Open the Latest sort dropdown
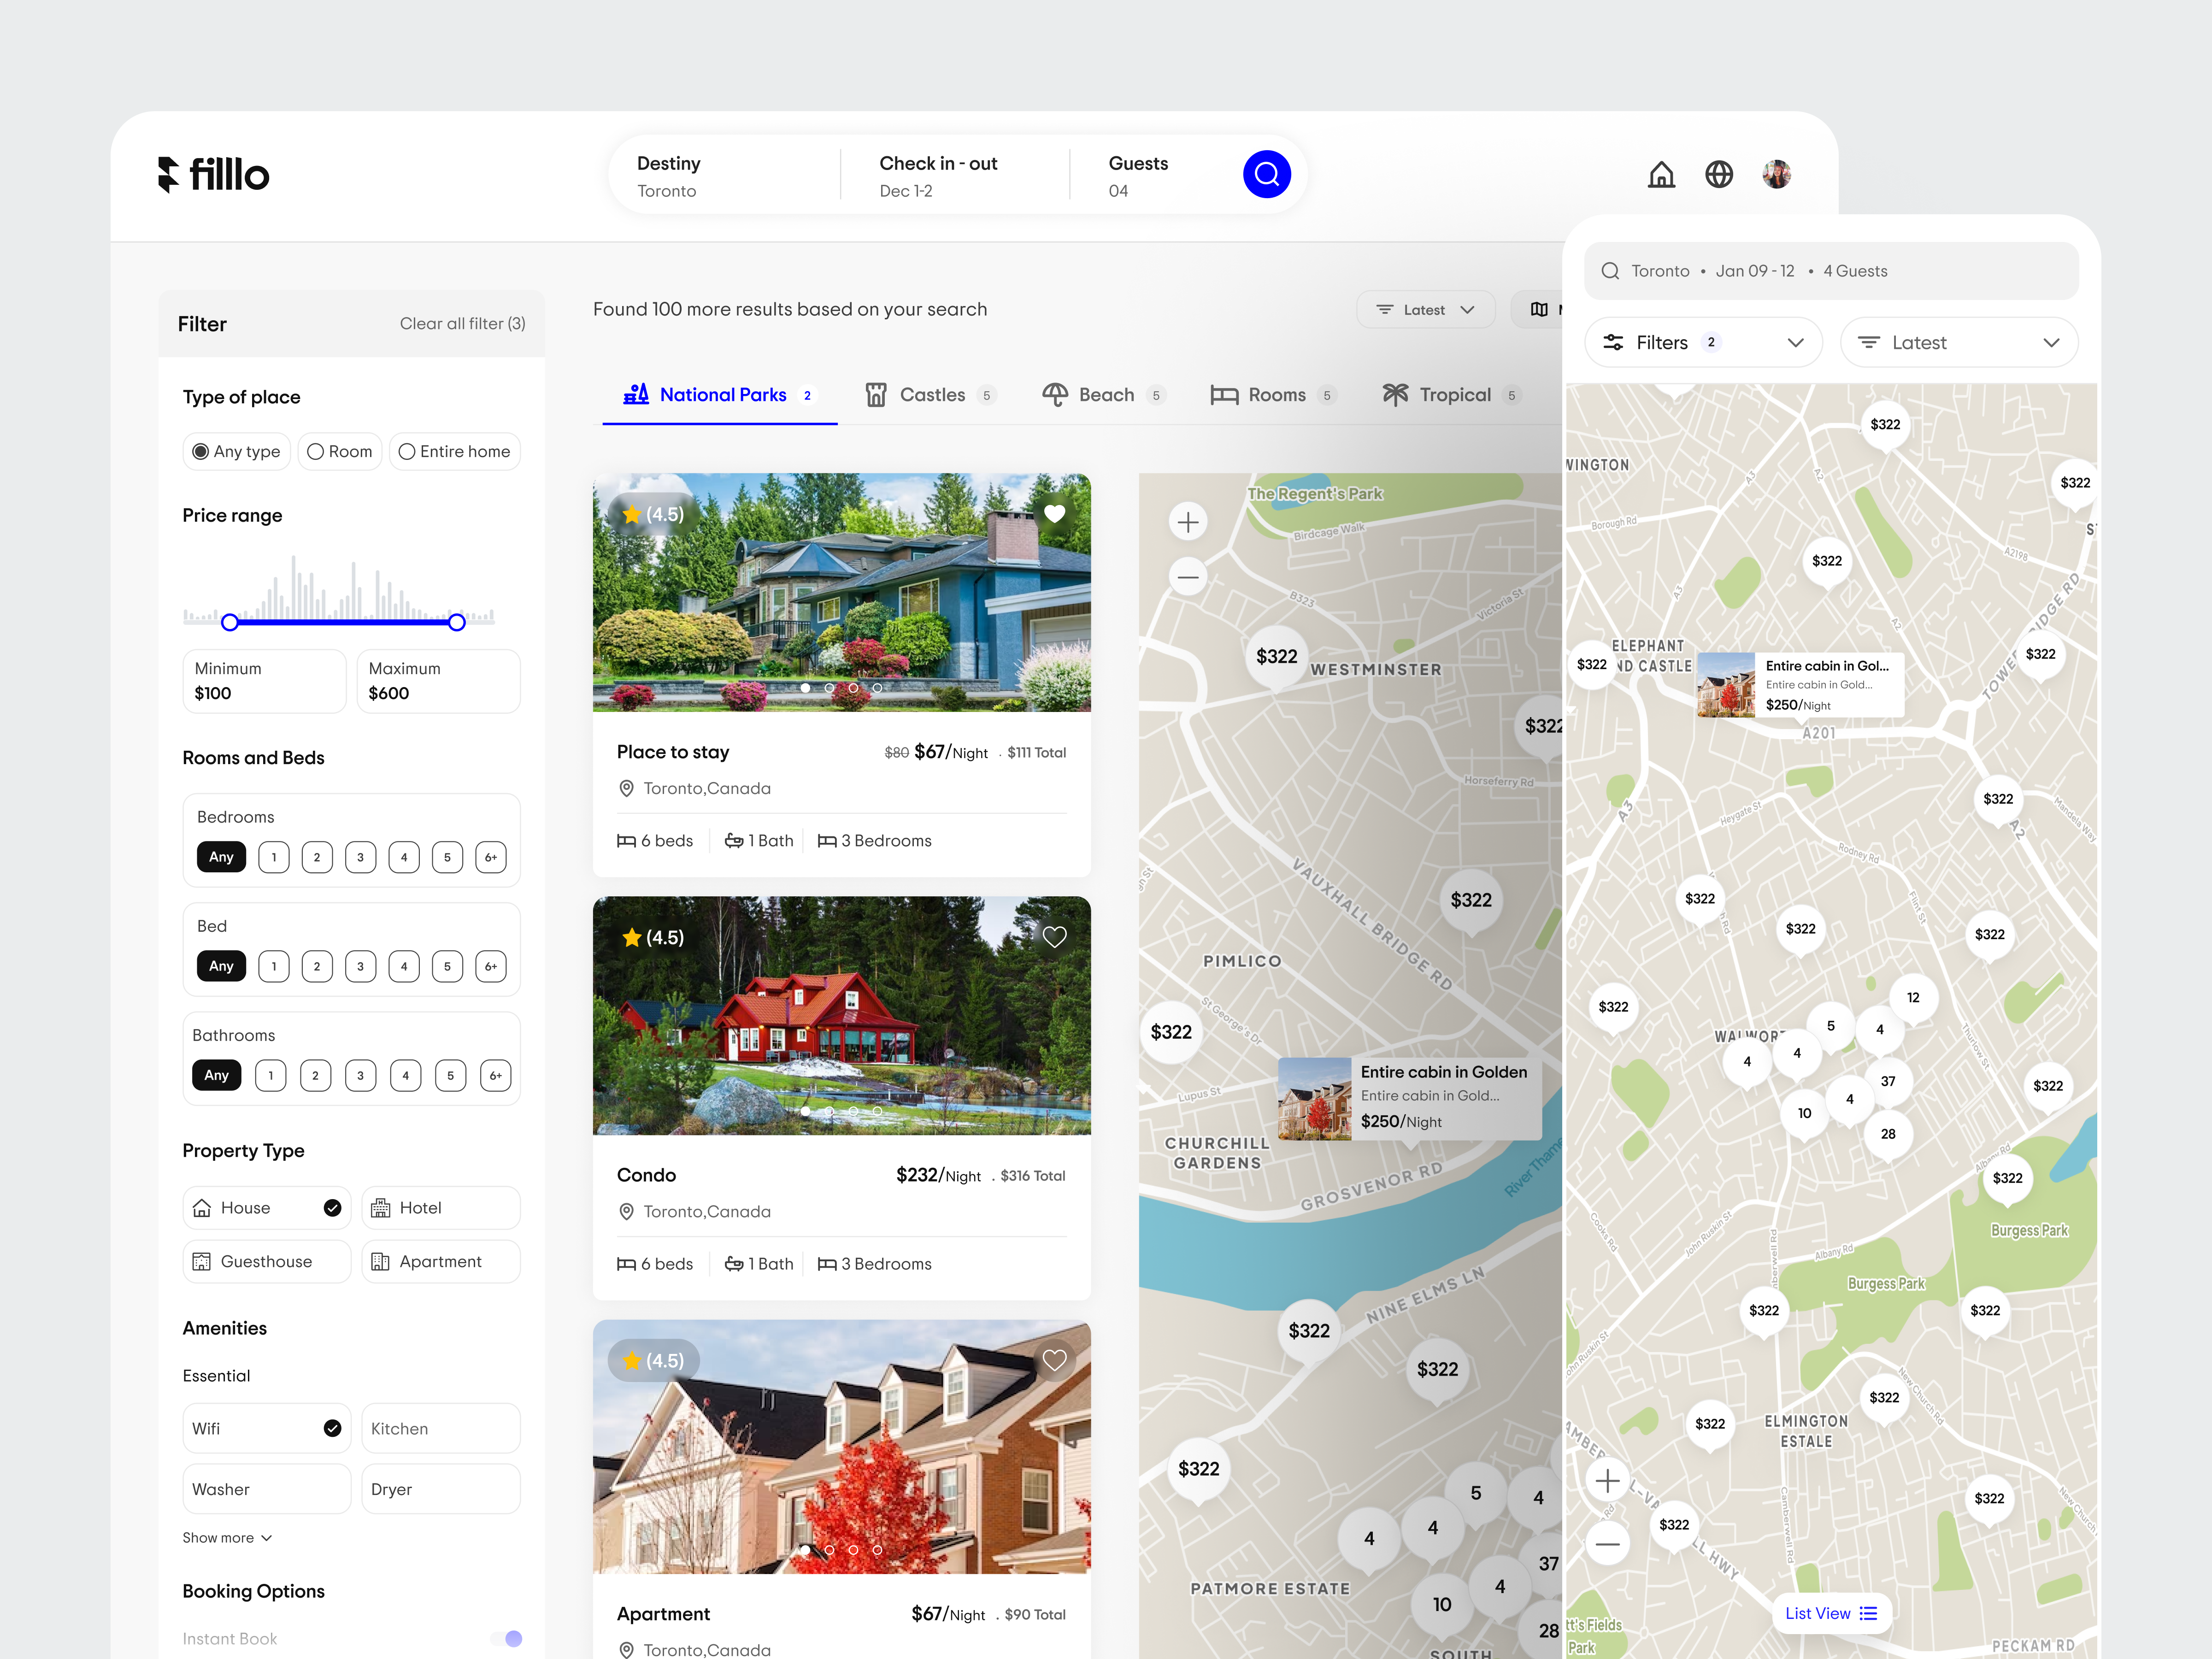This screenshot has width=2212, height=1659. [x=1425, y=309]
